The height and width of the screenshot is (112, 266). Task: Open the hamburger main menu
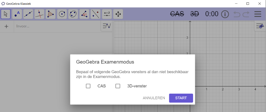coord(258,14)
